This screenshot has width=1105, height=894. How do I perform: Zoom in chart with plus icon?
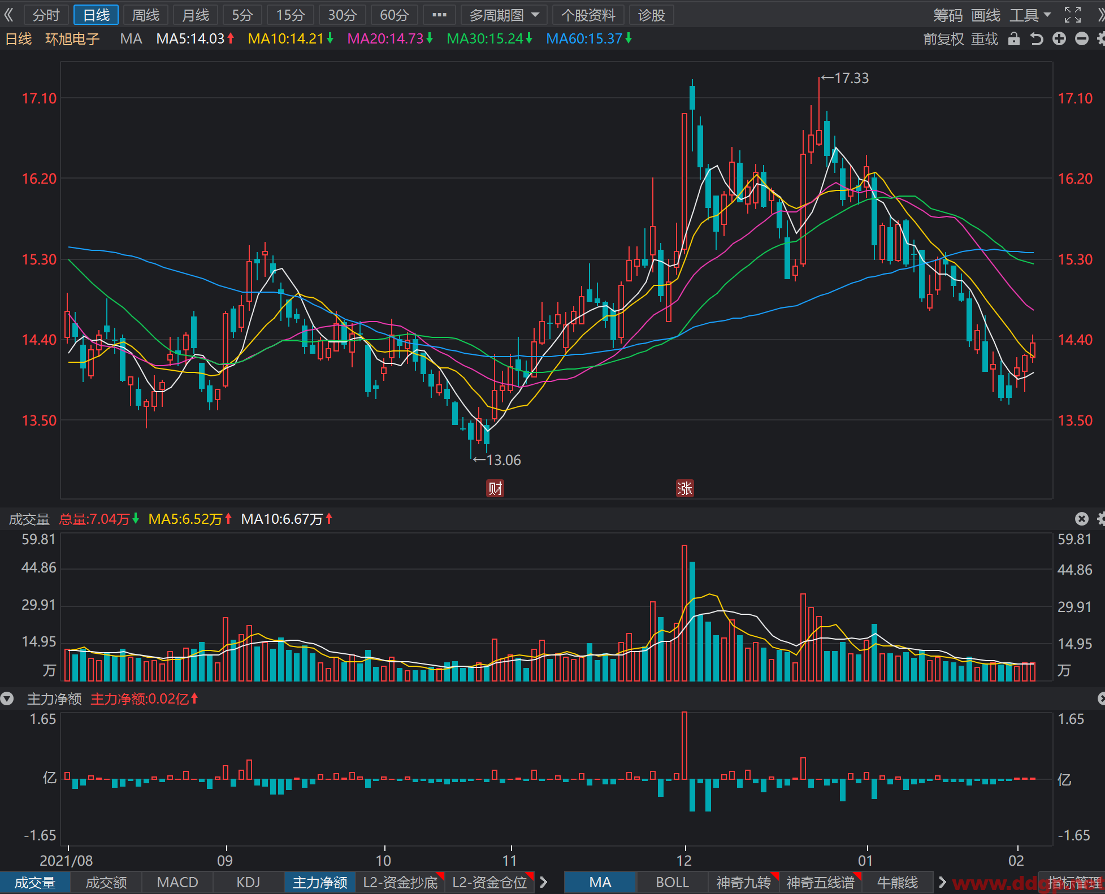coord(1059,39)
